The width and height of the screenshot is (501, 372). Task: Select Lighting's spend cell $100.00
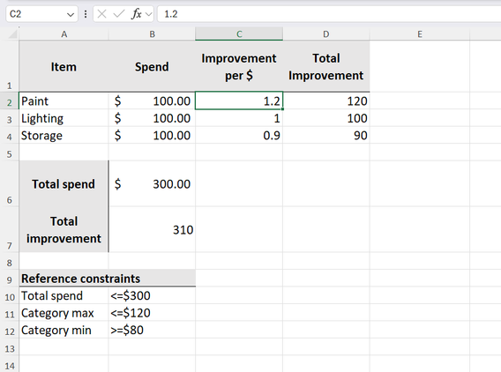(x=152, y=118)
